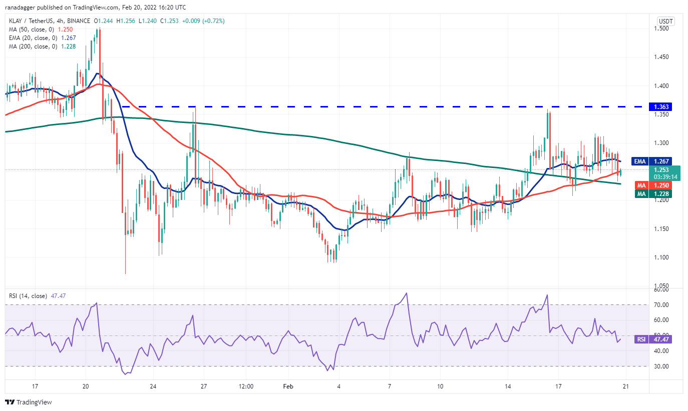Screen dimensions: 688x411
Task: Click the 10 date label on time axis
Action: click(440, 386)
